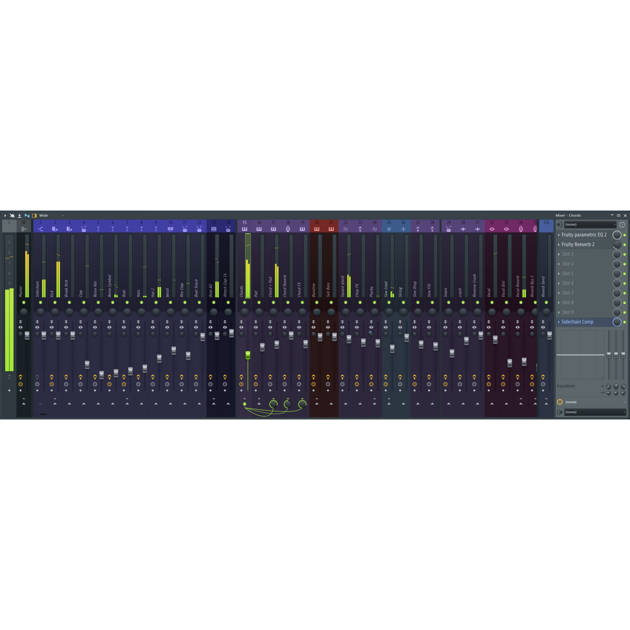
Task: Open the plugin delay compensation clock icon
Action: [x=622, y=224]
